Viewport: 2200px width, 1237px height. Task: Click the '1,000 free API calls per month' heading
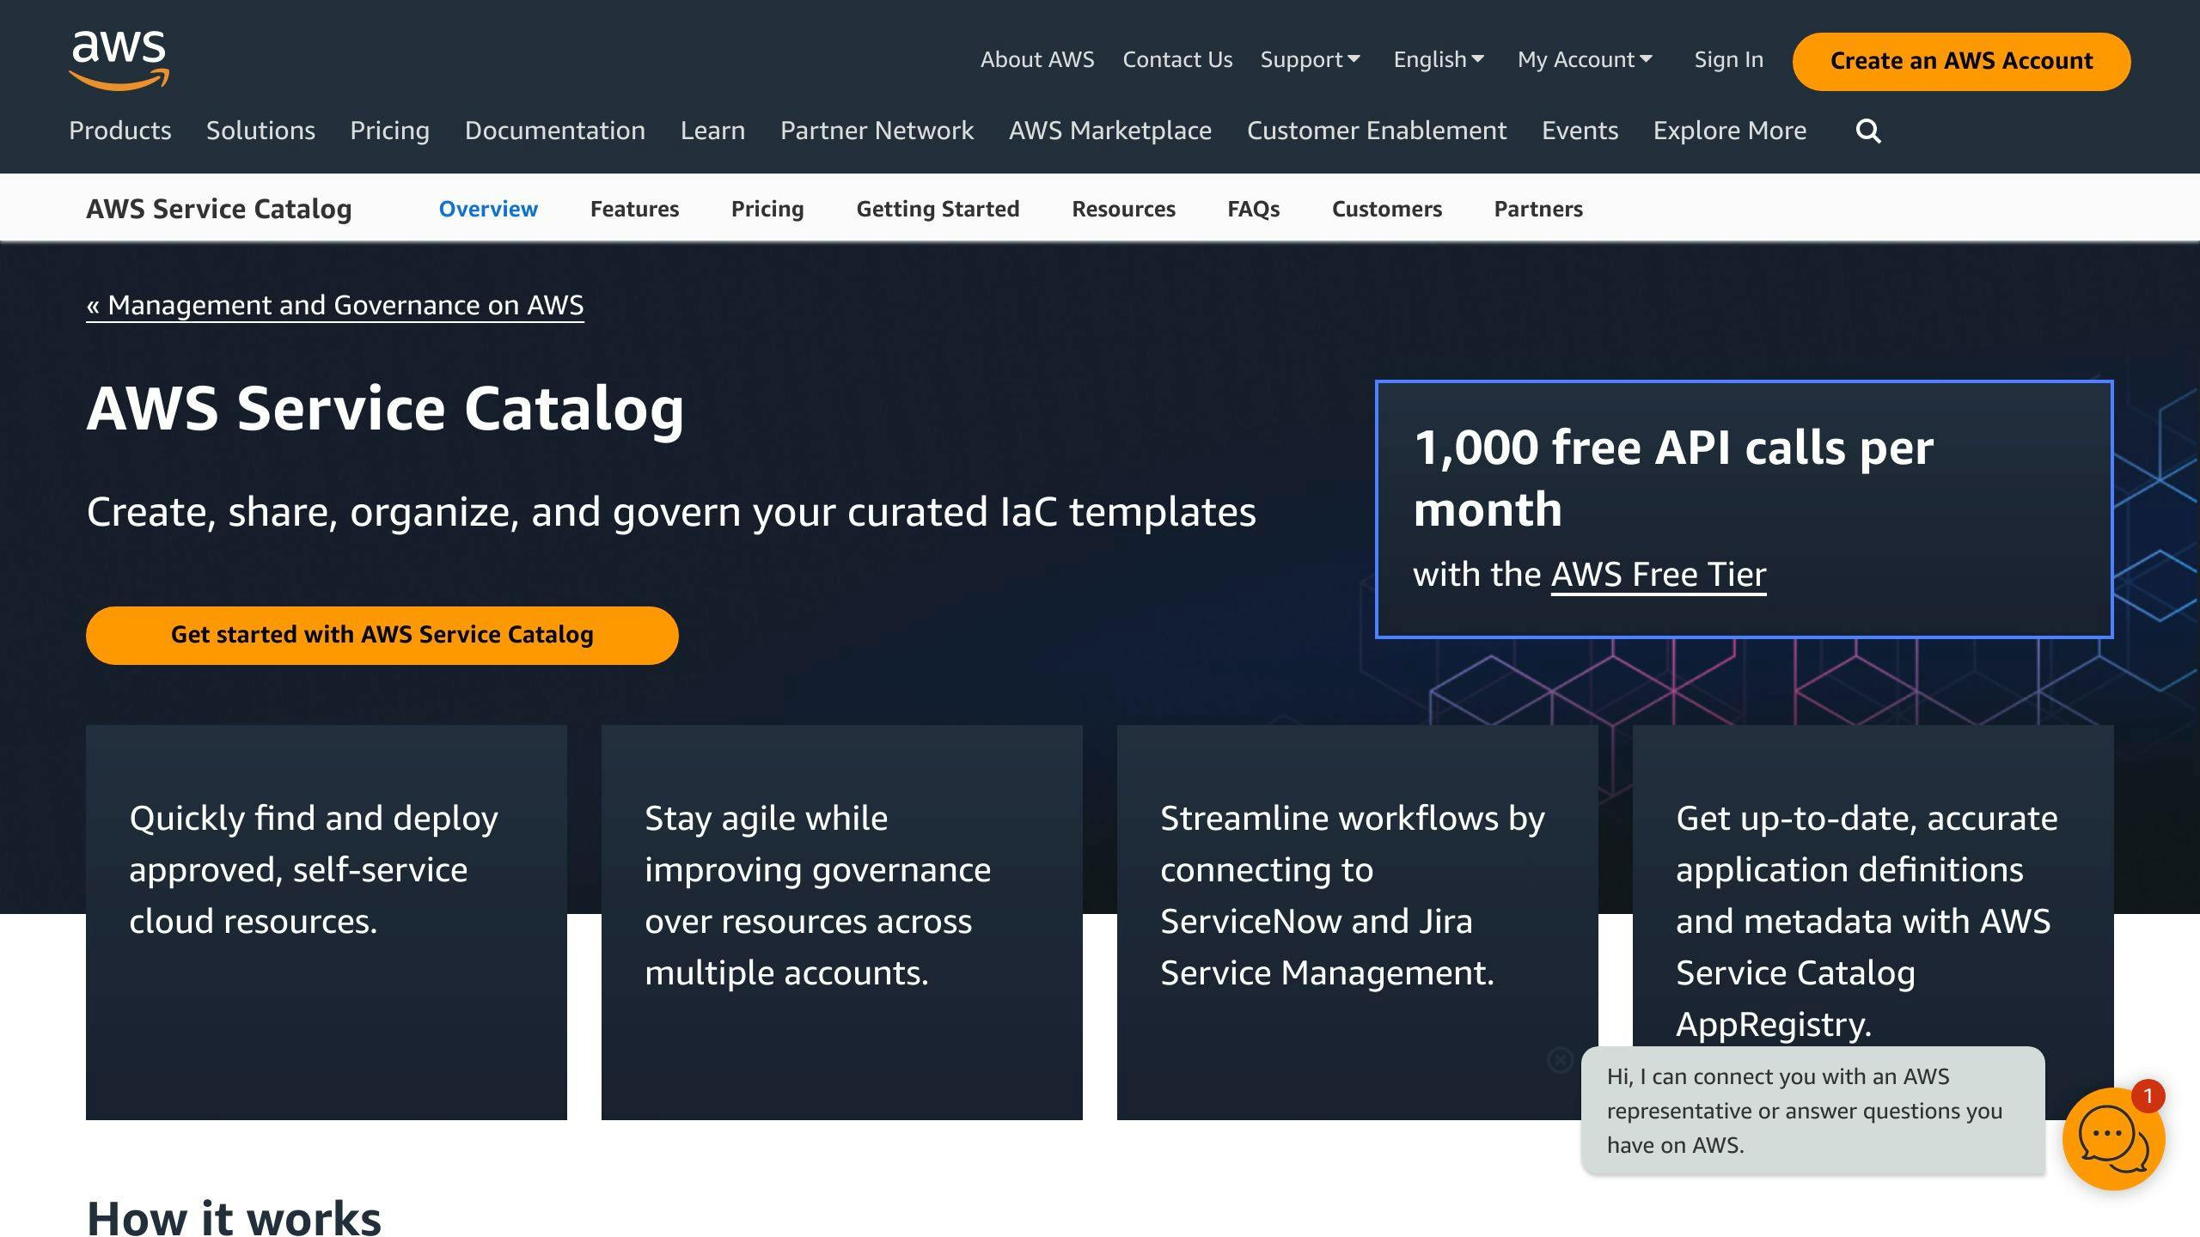point(1673,478)
